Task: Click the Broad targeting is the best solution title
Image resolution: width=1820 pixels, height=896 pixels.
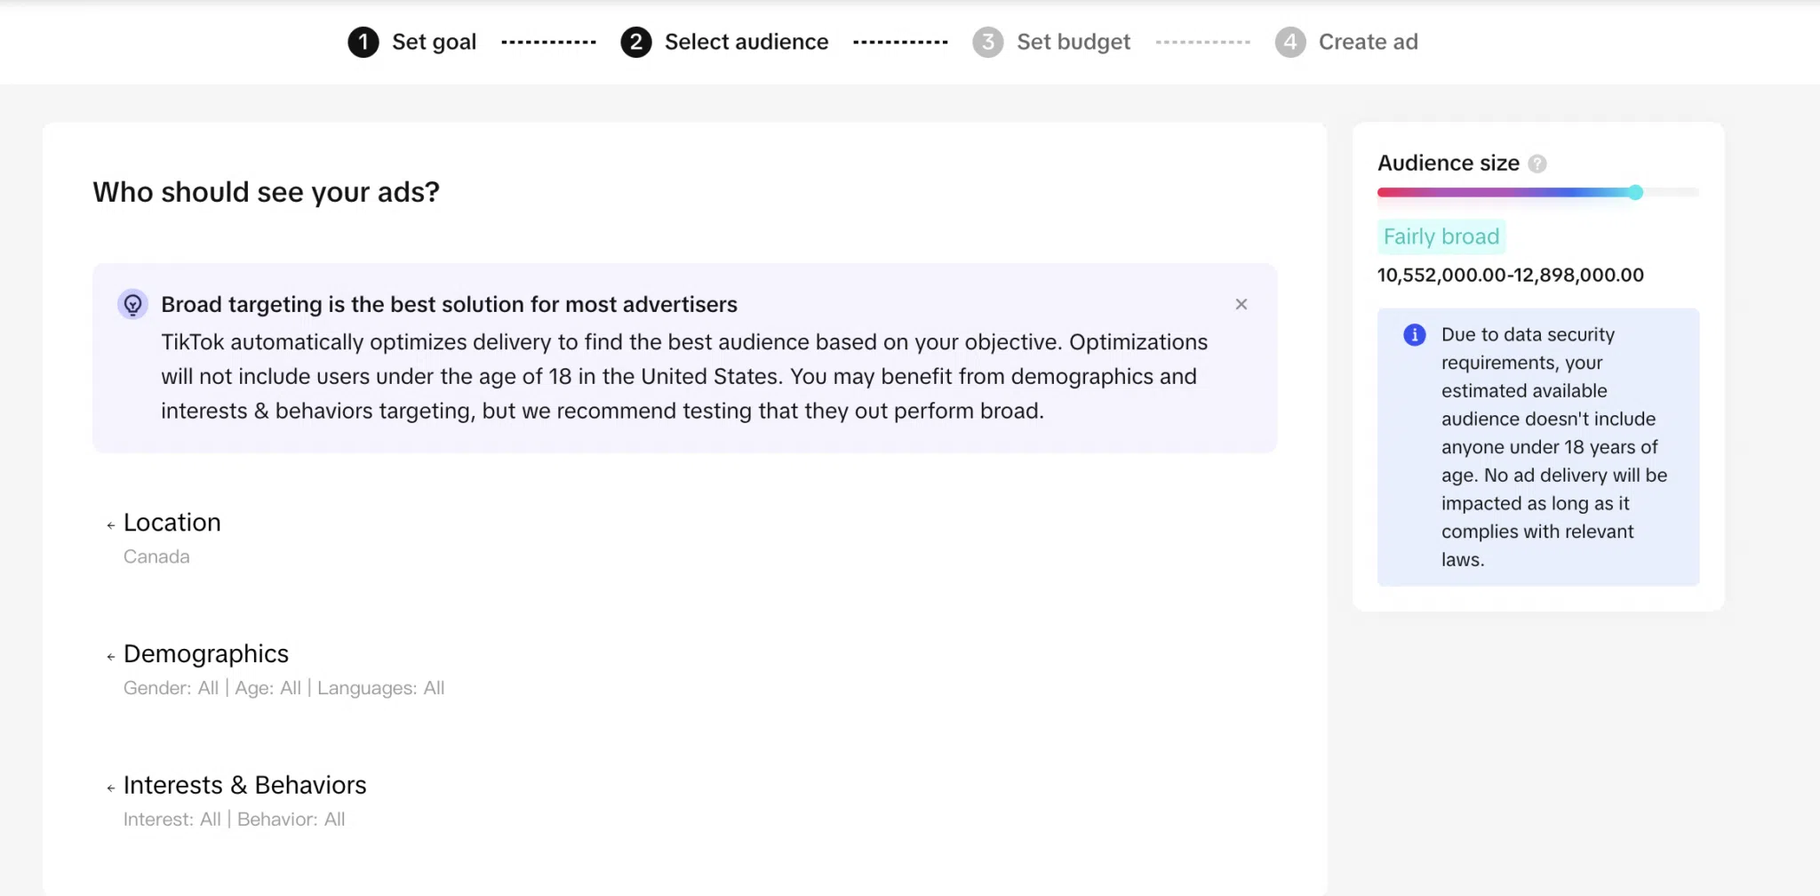Action: pyautogui.click(x=449, y=305)
